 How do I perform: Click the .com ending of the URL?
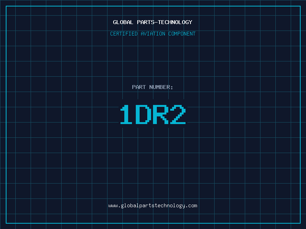pyautogui.click(x=191, y=206)
